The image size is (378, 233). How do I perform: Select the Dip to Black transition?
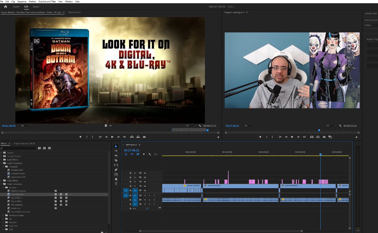click(x=16, y=198)
